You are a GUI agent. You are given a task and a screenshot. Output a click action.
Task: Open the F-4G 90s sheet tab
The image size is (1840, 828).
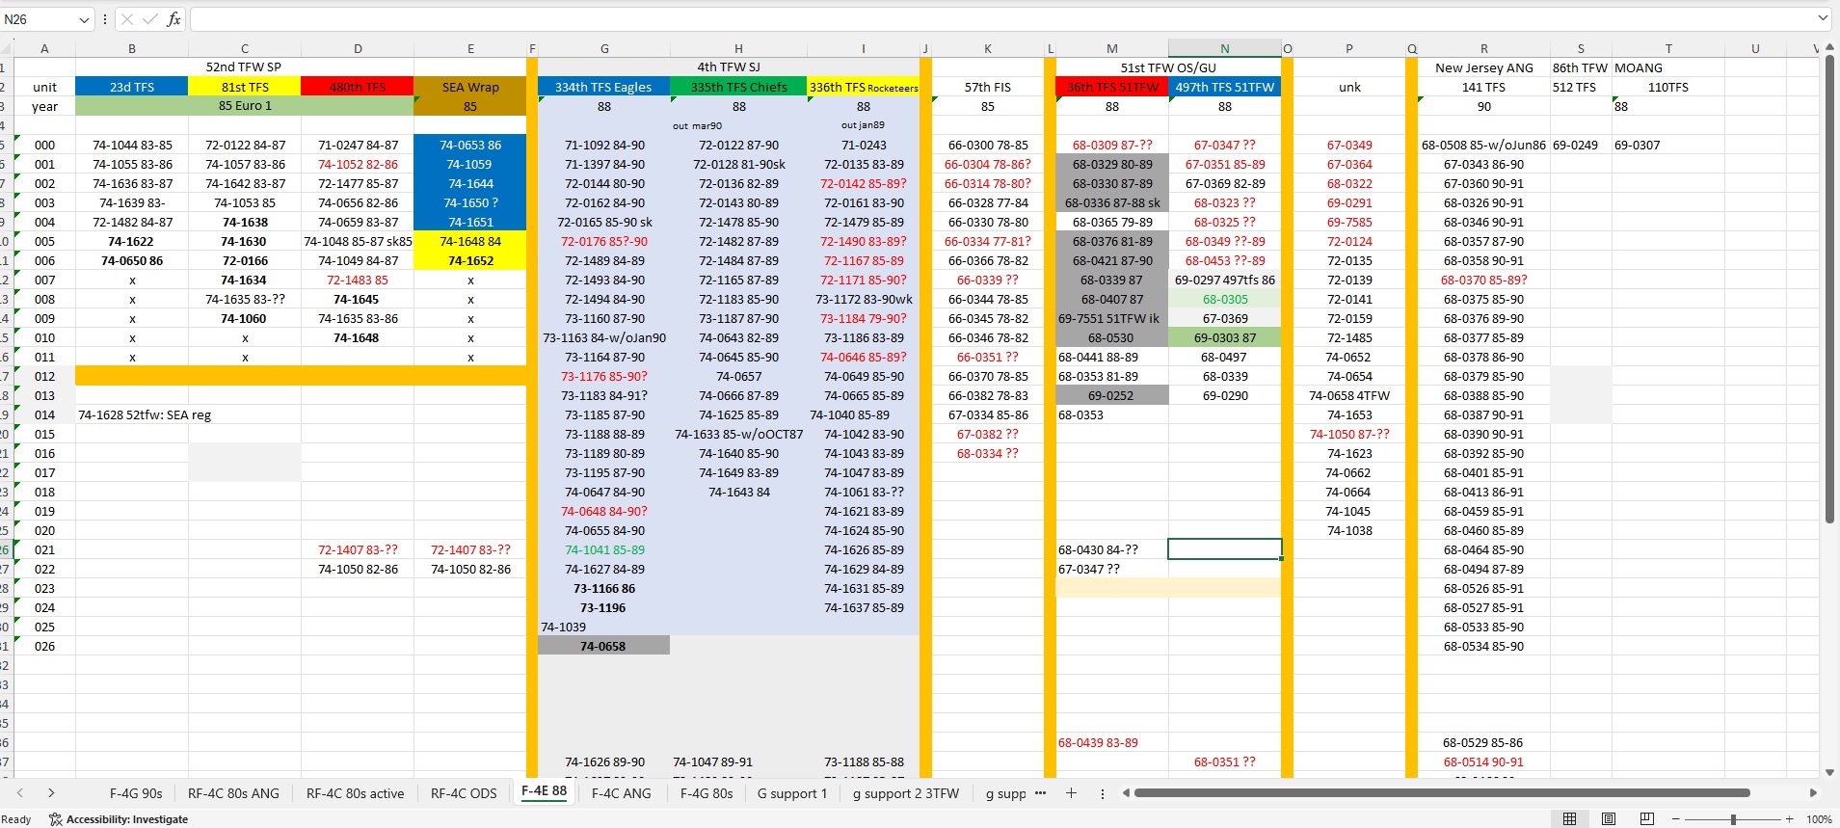pyautogui.click(x=136, y=793)
